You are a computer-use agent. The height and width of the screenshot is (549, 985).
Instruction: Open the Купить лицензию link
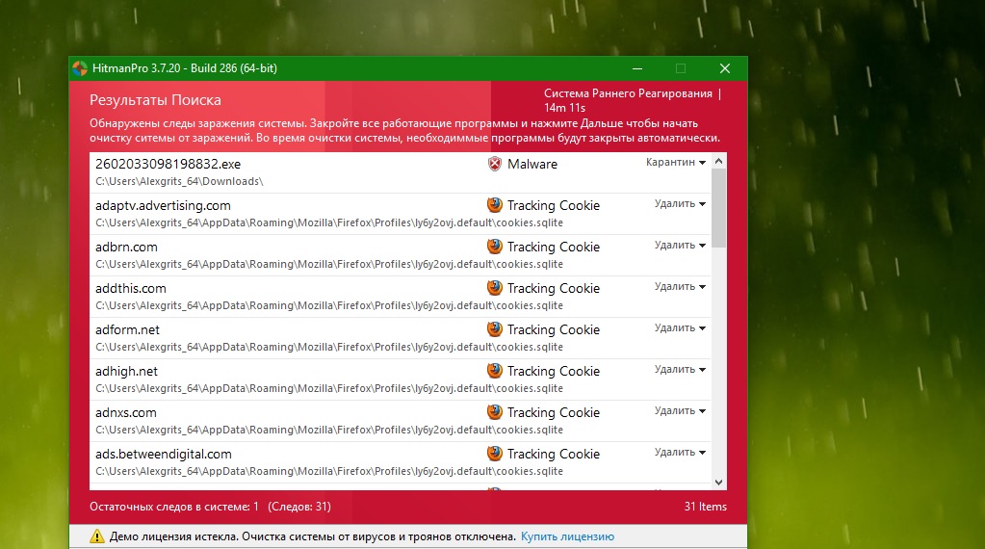click(x=567, y=536)
